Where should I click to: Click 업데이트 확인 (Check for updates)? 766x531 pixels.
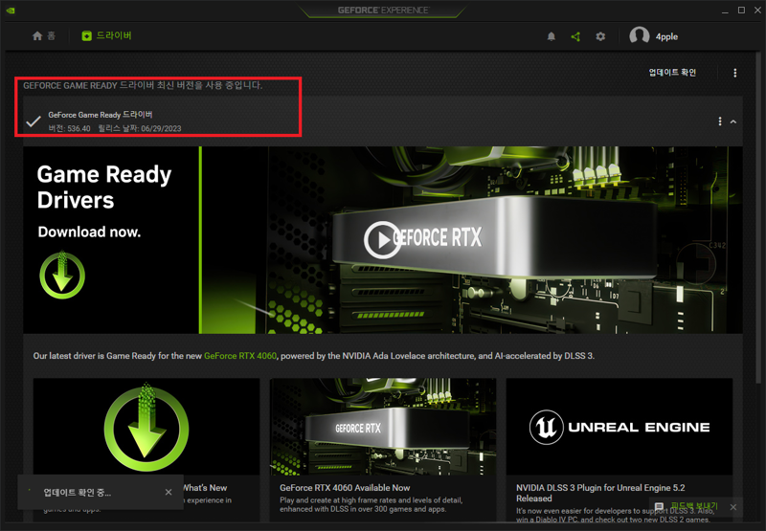tap(672, 73)
